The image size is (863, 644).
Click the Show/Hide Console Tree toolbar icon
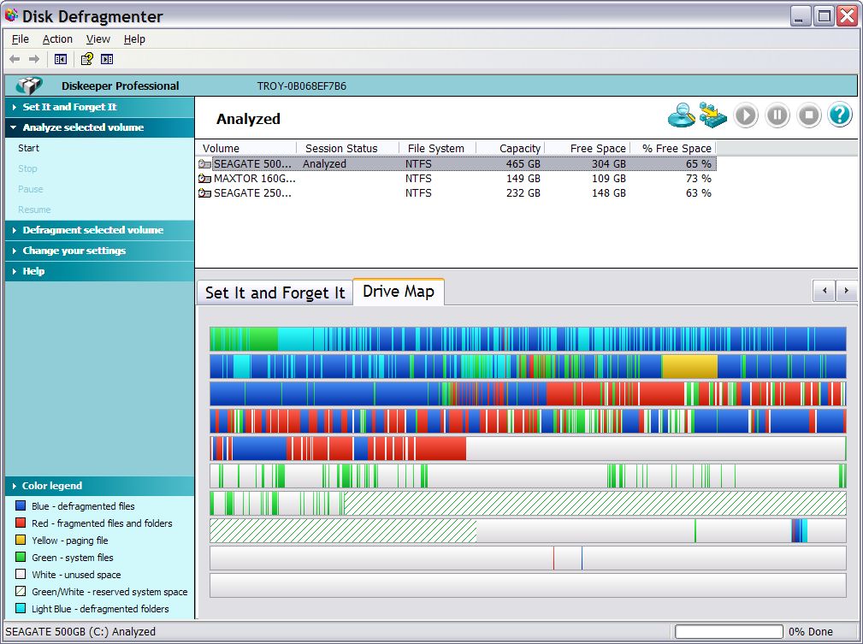point(61,59)
